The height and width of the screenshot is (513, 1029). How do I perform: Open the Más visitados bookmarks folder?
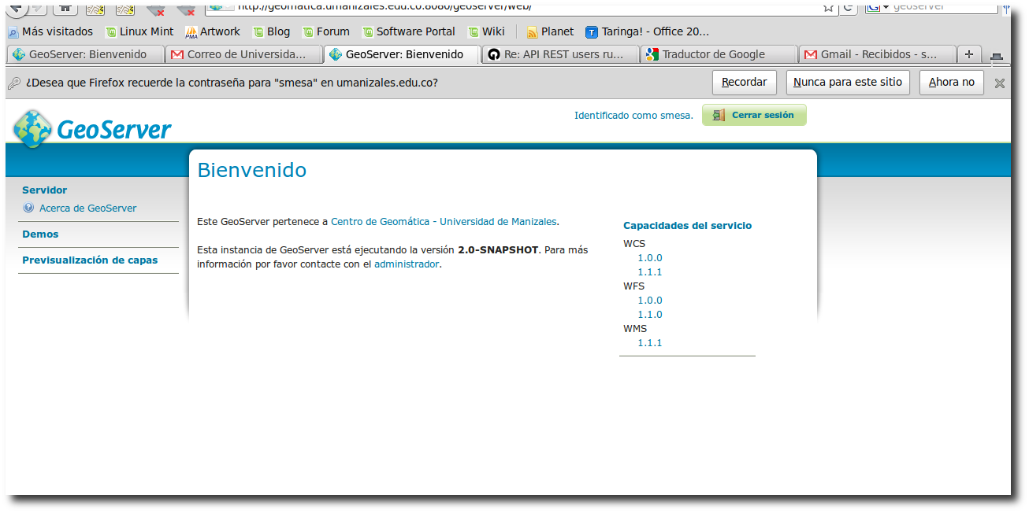click(50, 31)
